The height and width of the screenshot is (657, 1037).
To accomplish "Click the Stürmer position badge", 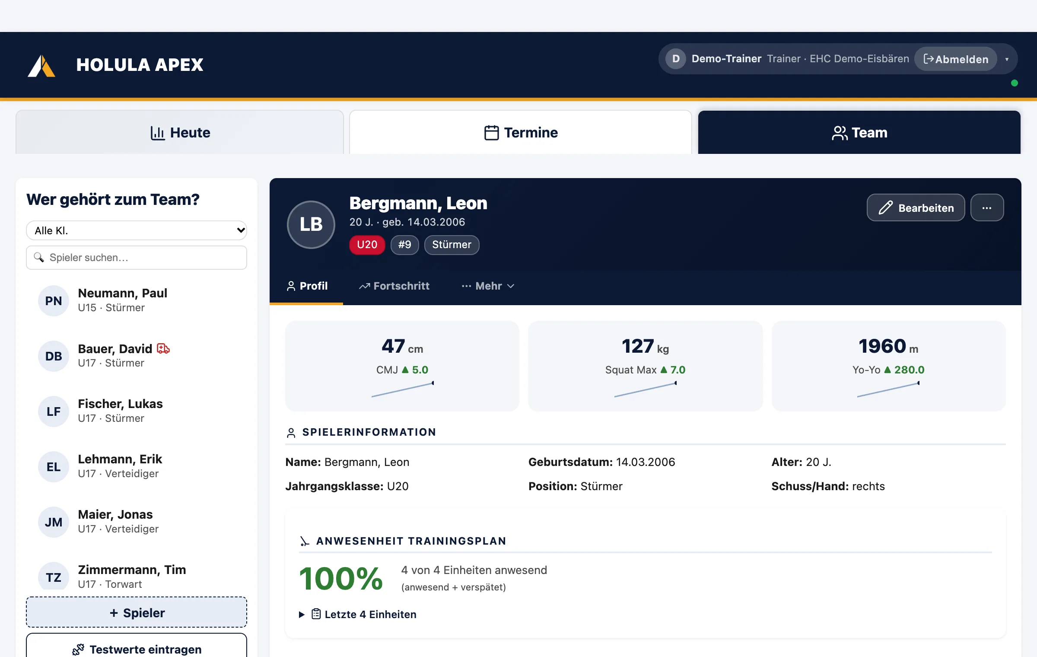I will click(452, 245).
